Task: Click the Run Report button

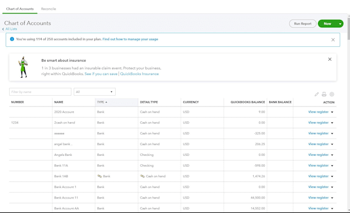Action: click(303, 24)
